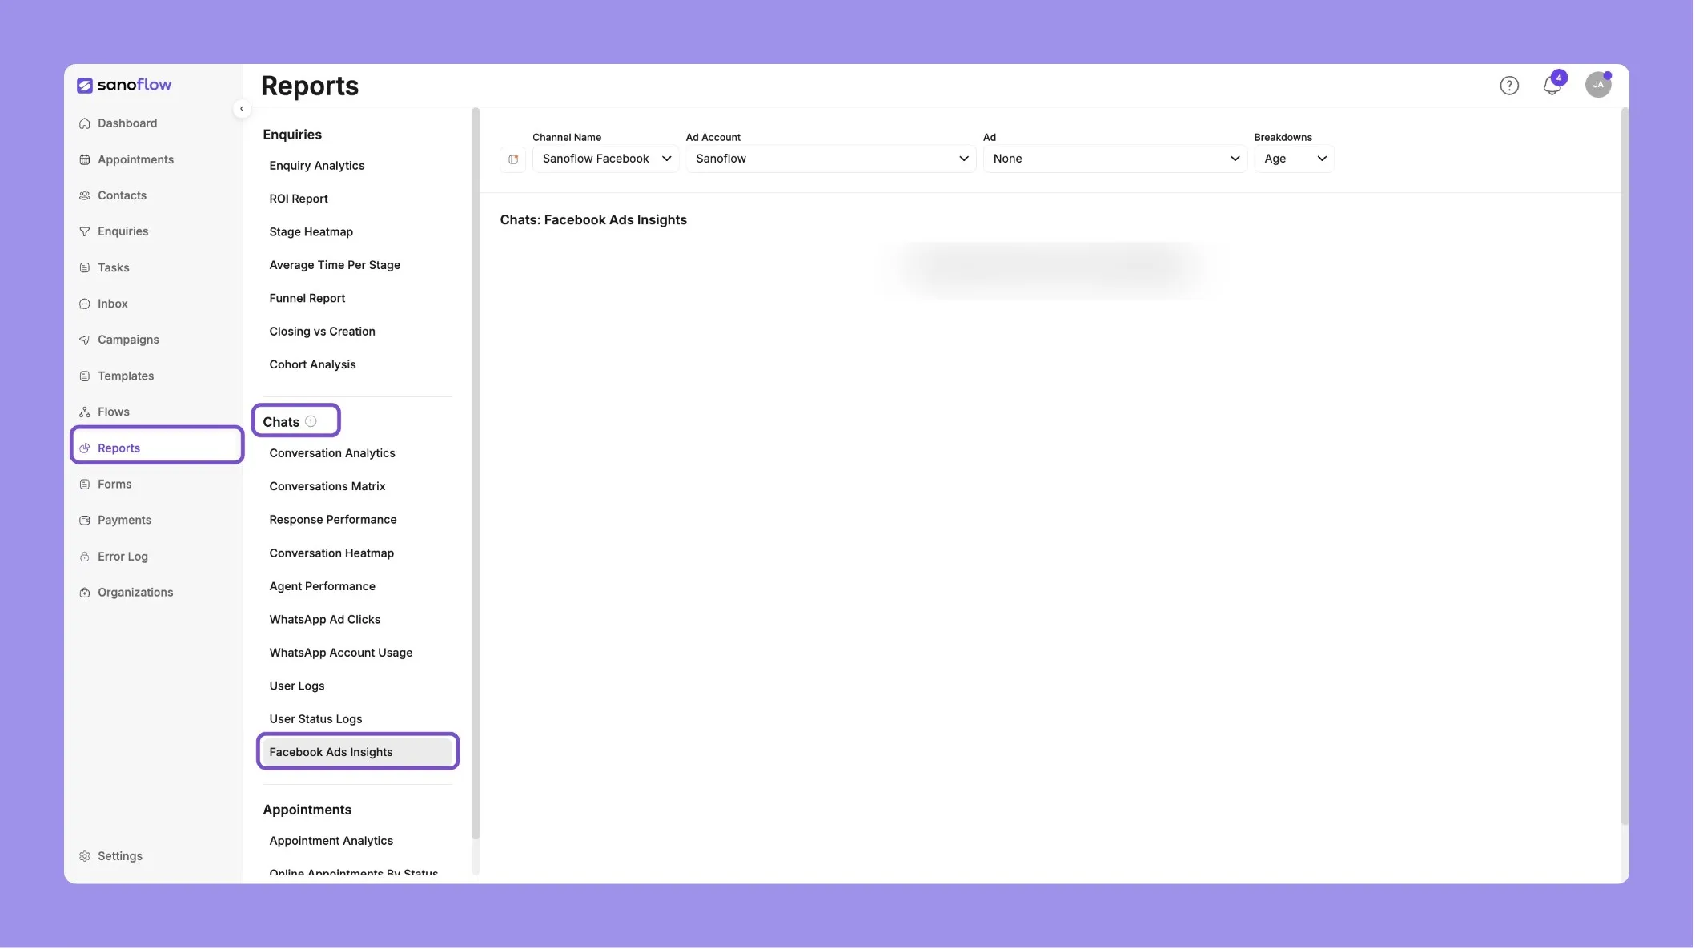Open Agent Performance report
1695x949 pixels.
coord(323,586)
